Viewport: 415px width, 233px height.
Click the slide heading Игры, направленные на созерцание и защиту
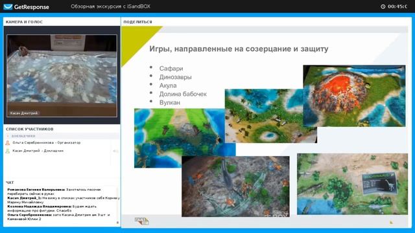click(239, 49)
